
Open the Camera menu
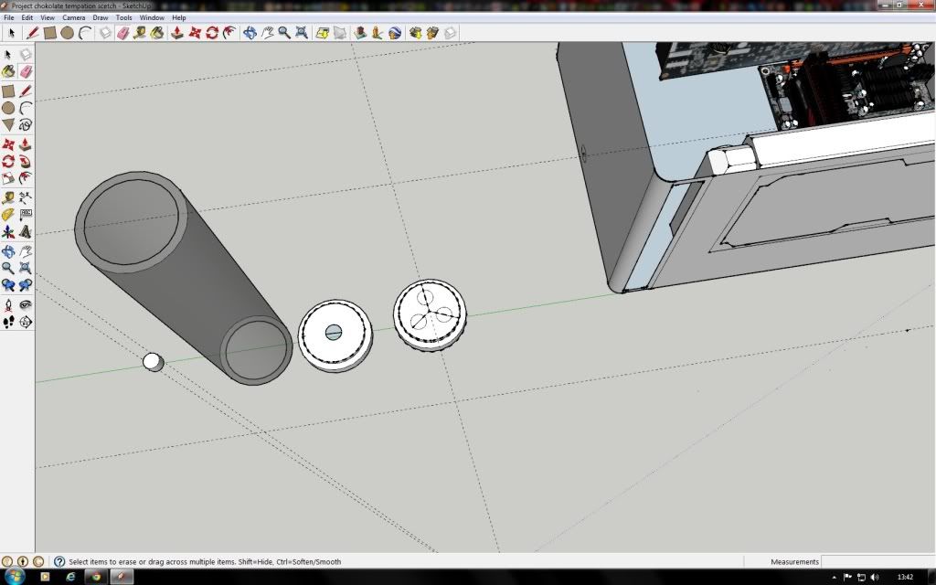tap(73, 18)
